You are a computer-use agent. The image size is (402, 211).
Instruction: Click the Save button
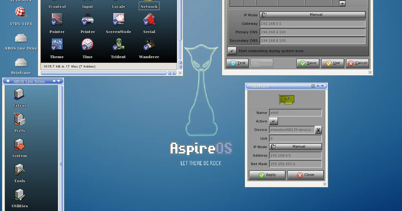pyautogui.click(x=308, y=63)
